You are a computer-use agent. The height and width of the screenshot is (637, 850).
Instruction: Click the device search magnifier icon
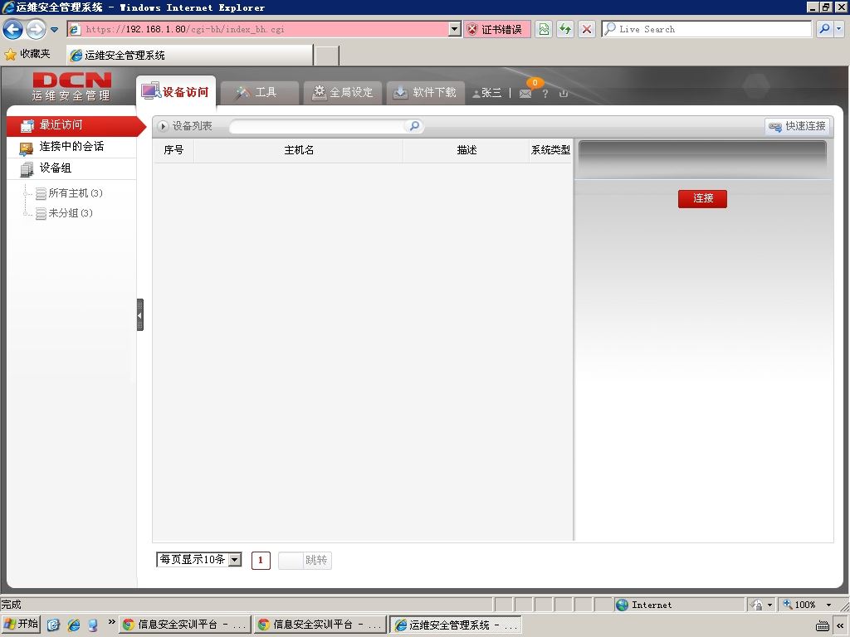[x=414, y=126]
